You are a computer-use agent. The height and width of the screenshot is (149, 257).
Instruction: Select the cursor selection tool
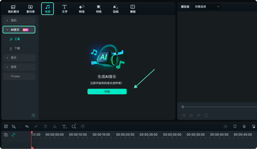[14, 126]
